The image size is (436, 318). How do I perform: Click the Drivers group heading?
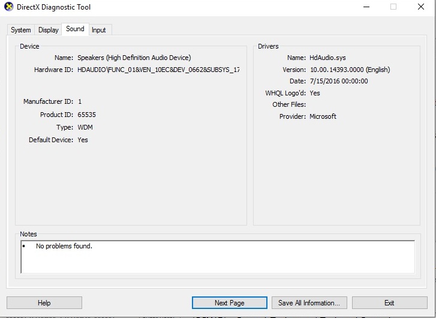tap(268, 46)
